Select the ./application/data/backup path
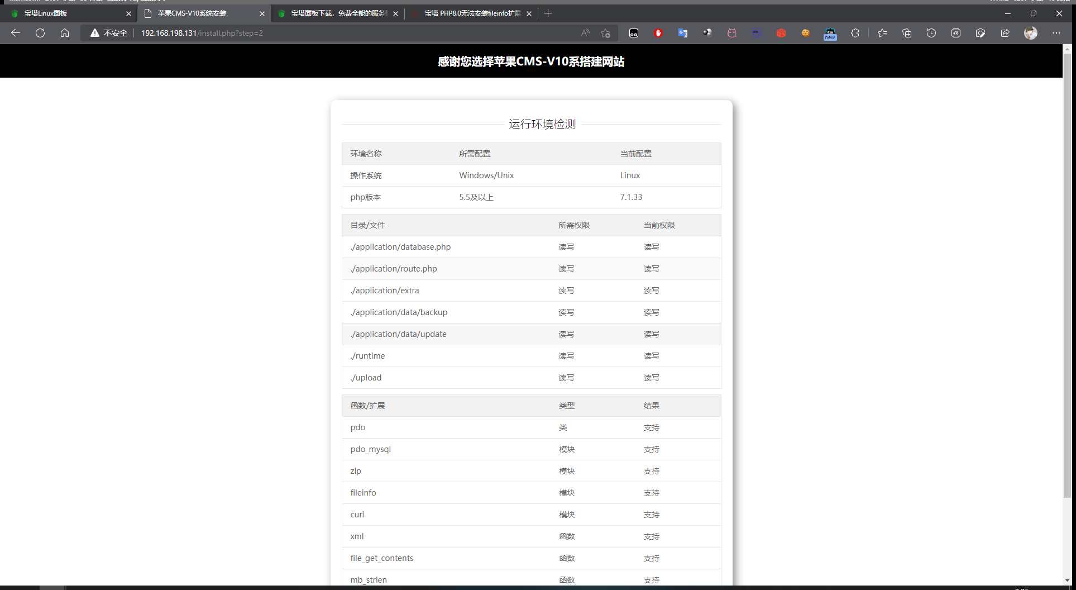The width and height of the screenshot is (1076, 590). [399, 312]
